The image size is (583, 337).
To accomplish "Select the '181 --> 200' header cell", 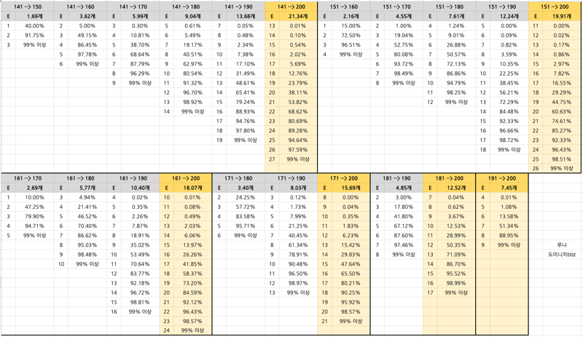I will (449, 178).
